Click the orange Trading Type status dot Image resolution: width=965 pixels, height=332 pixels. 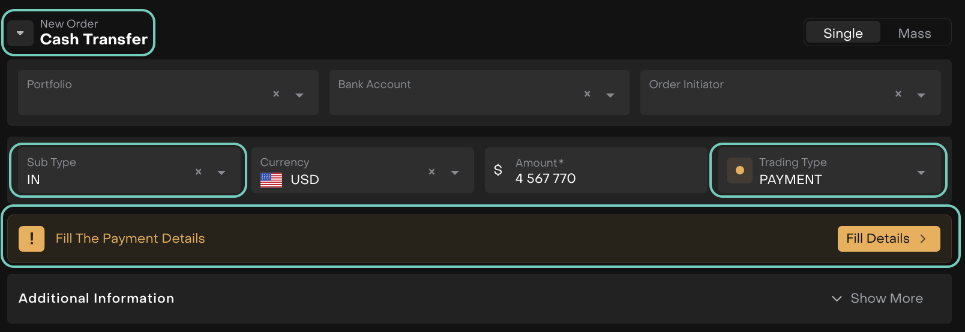(739, 170)
